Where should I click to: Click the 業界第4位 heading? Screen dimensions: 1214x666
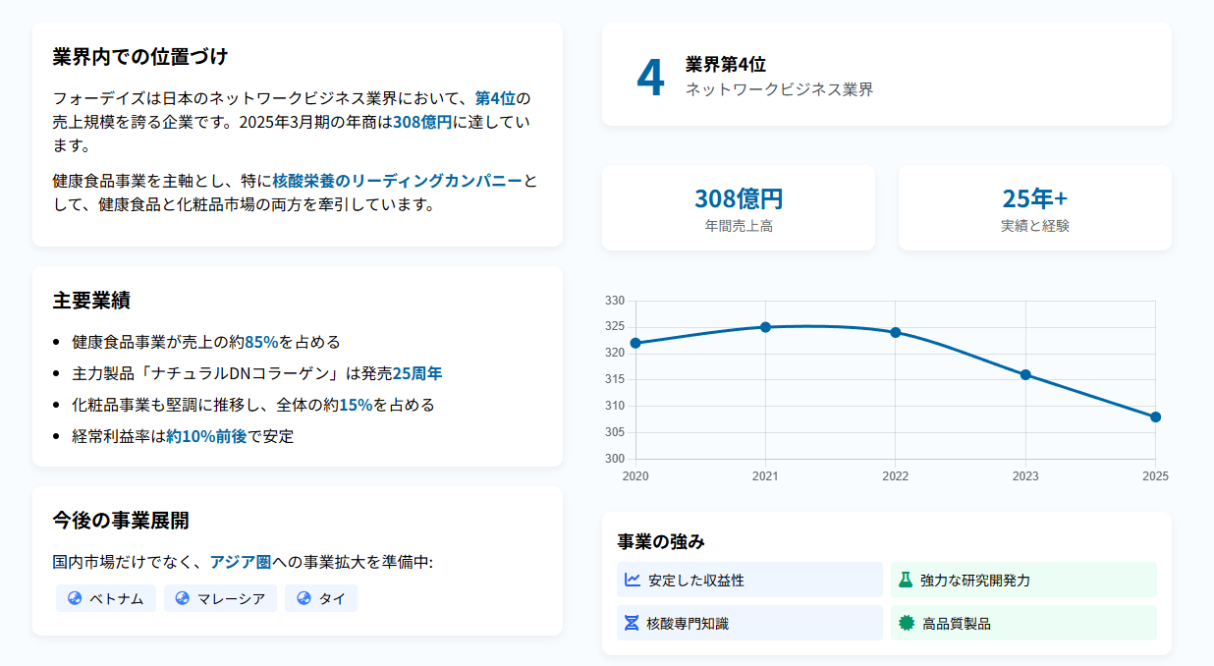(726, 64)
